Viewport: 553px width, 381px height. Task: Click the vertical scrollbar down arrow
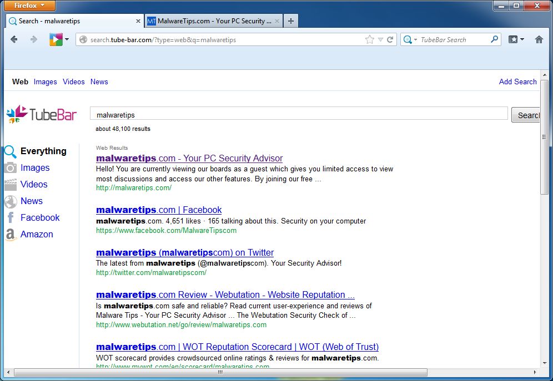tap(545, 363)
